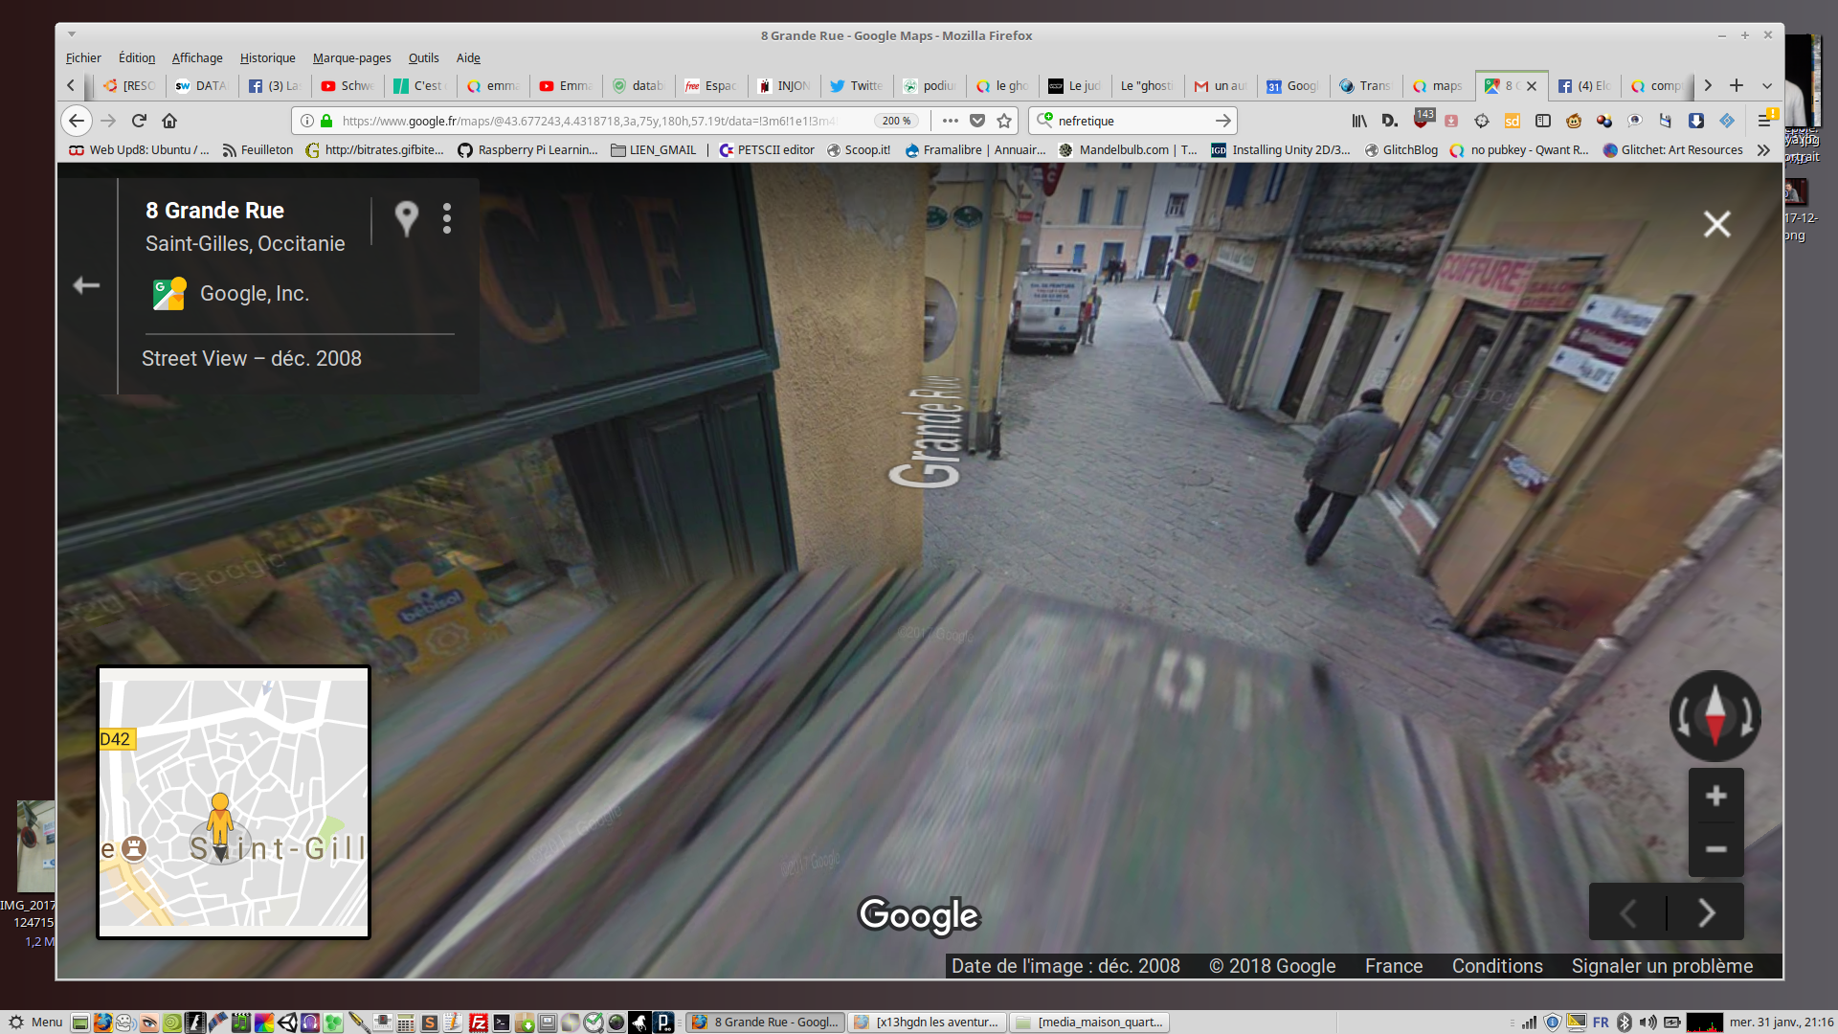The height and width of the screenshot is (1034, 1838).
Task: Reload the page with the refresh icon
Action: pos(139,121)
